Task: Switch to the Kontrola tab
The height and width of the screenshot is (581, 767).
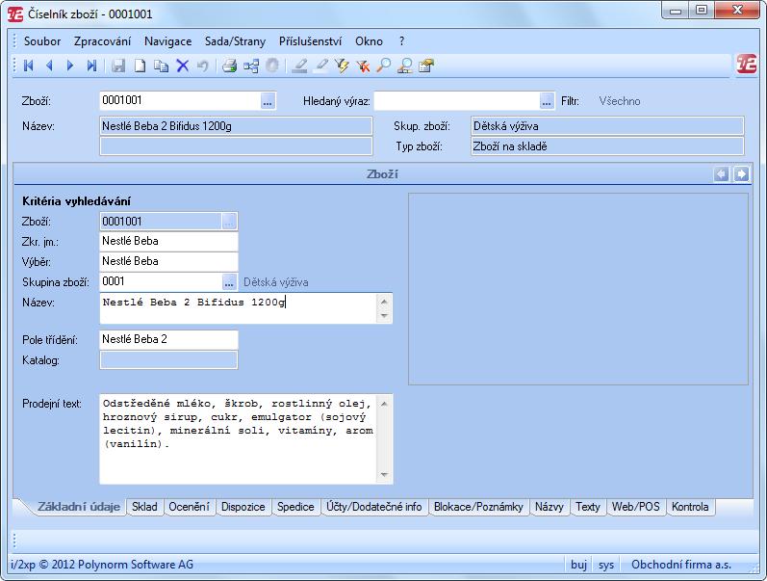Action: click(690, 507)
